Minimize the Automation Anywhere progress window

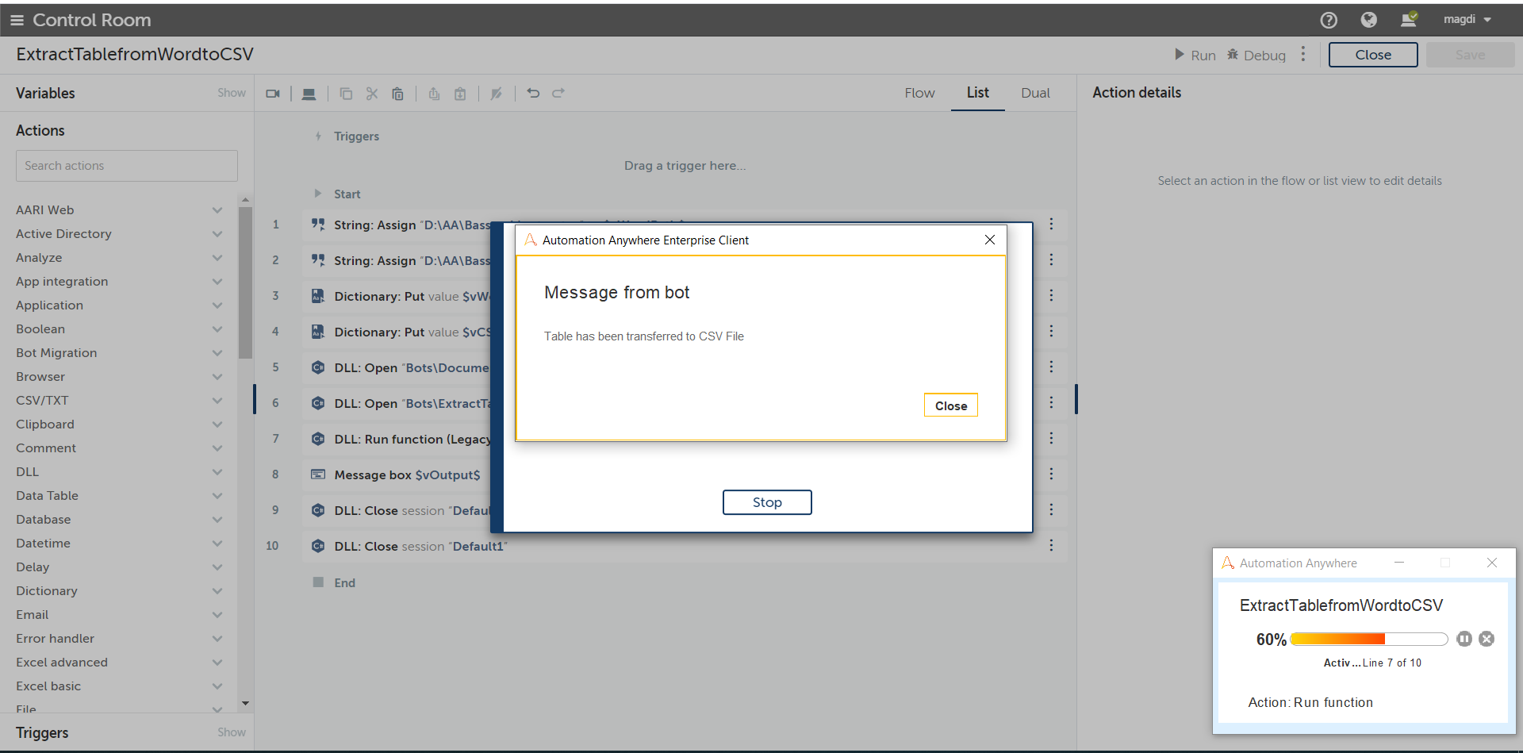pyautogui.click(x=1399, y=563)
